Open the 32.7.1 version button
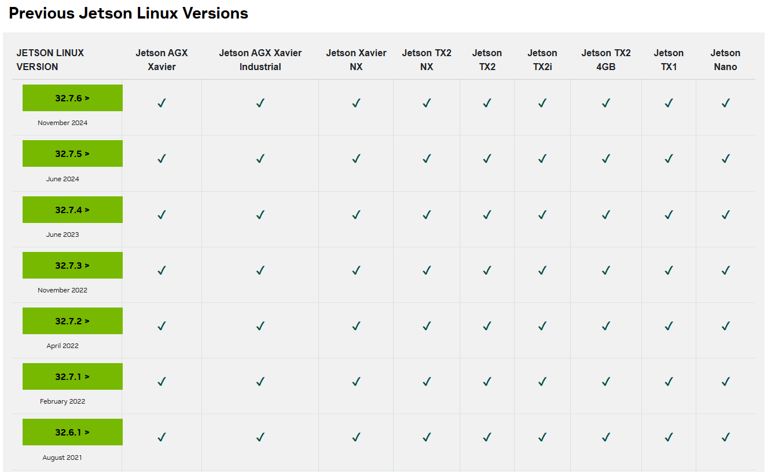The height and width of the screenshot is (472, 771). [x=72, y=376]
